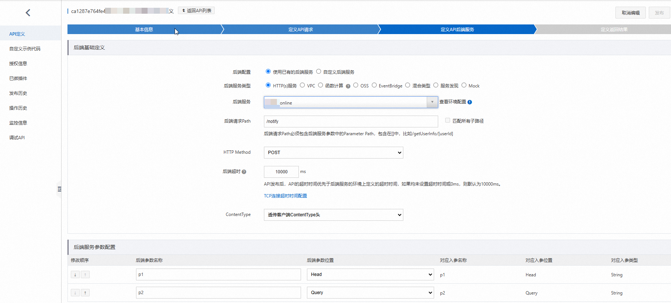The image size is (671, 303).
Task: Select HTTP(s)服务 backend type
Action: [268, 85]
